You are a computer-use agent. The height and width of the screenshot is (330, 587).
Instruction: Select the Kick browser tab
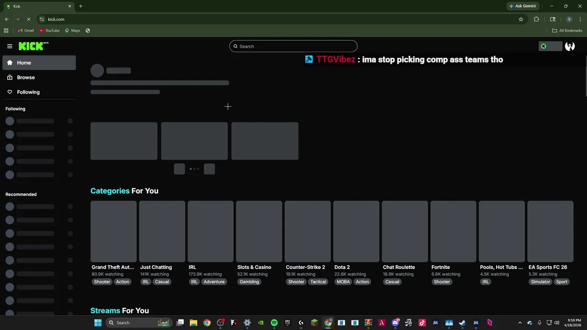coord(39,6)
